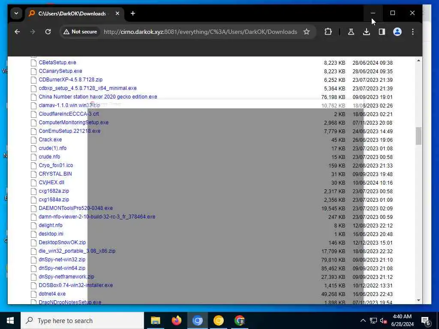
Task: Click file icon beside CRYSTAL.BIN
Action: point(33,174)
